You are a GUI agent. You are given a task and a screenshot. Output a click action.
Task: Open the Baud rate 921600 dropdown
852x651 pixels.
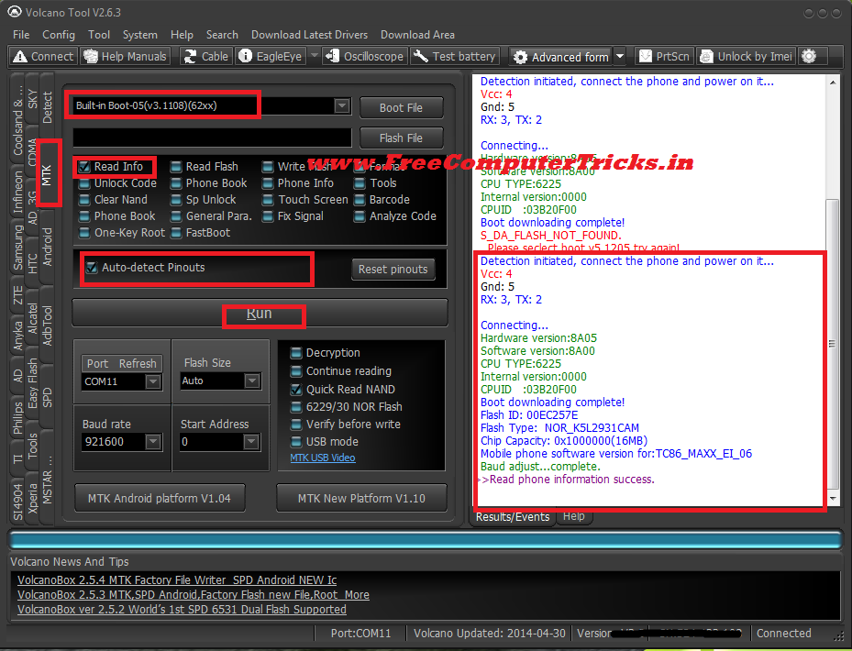click(x=153, y=442)
